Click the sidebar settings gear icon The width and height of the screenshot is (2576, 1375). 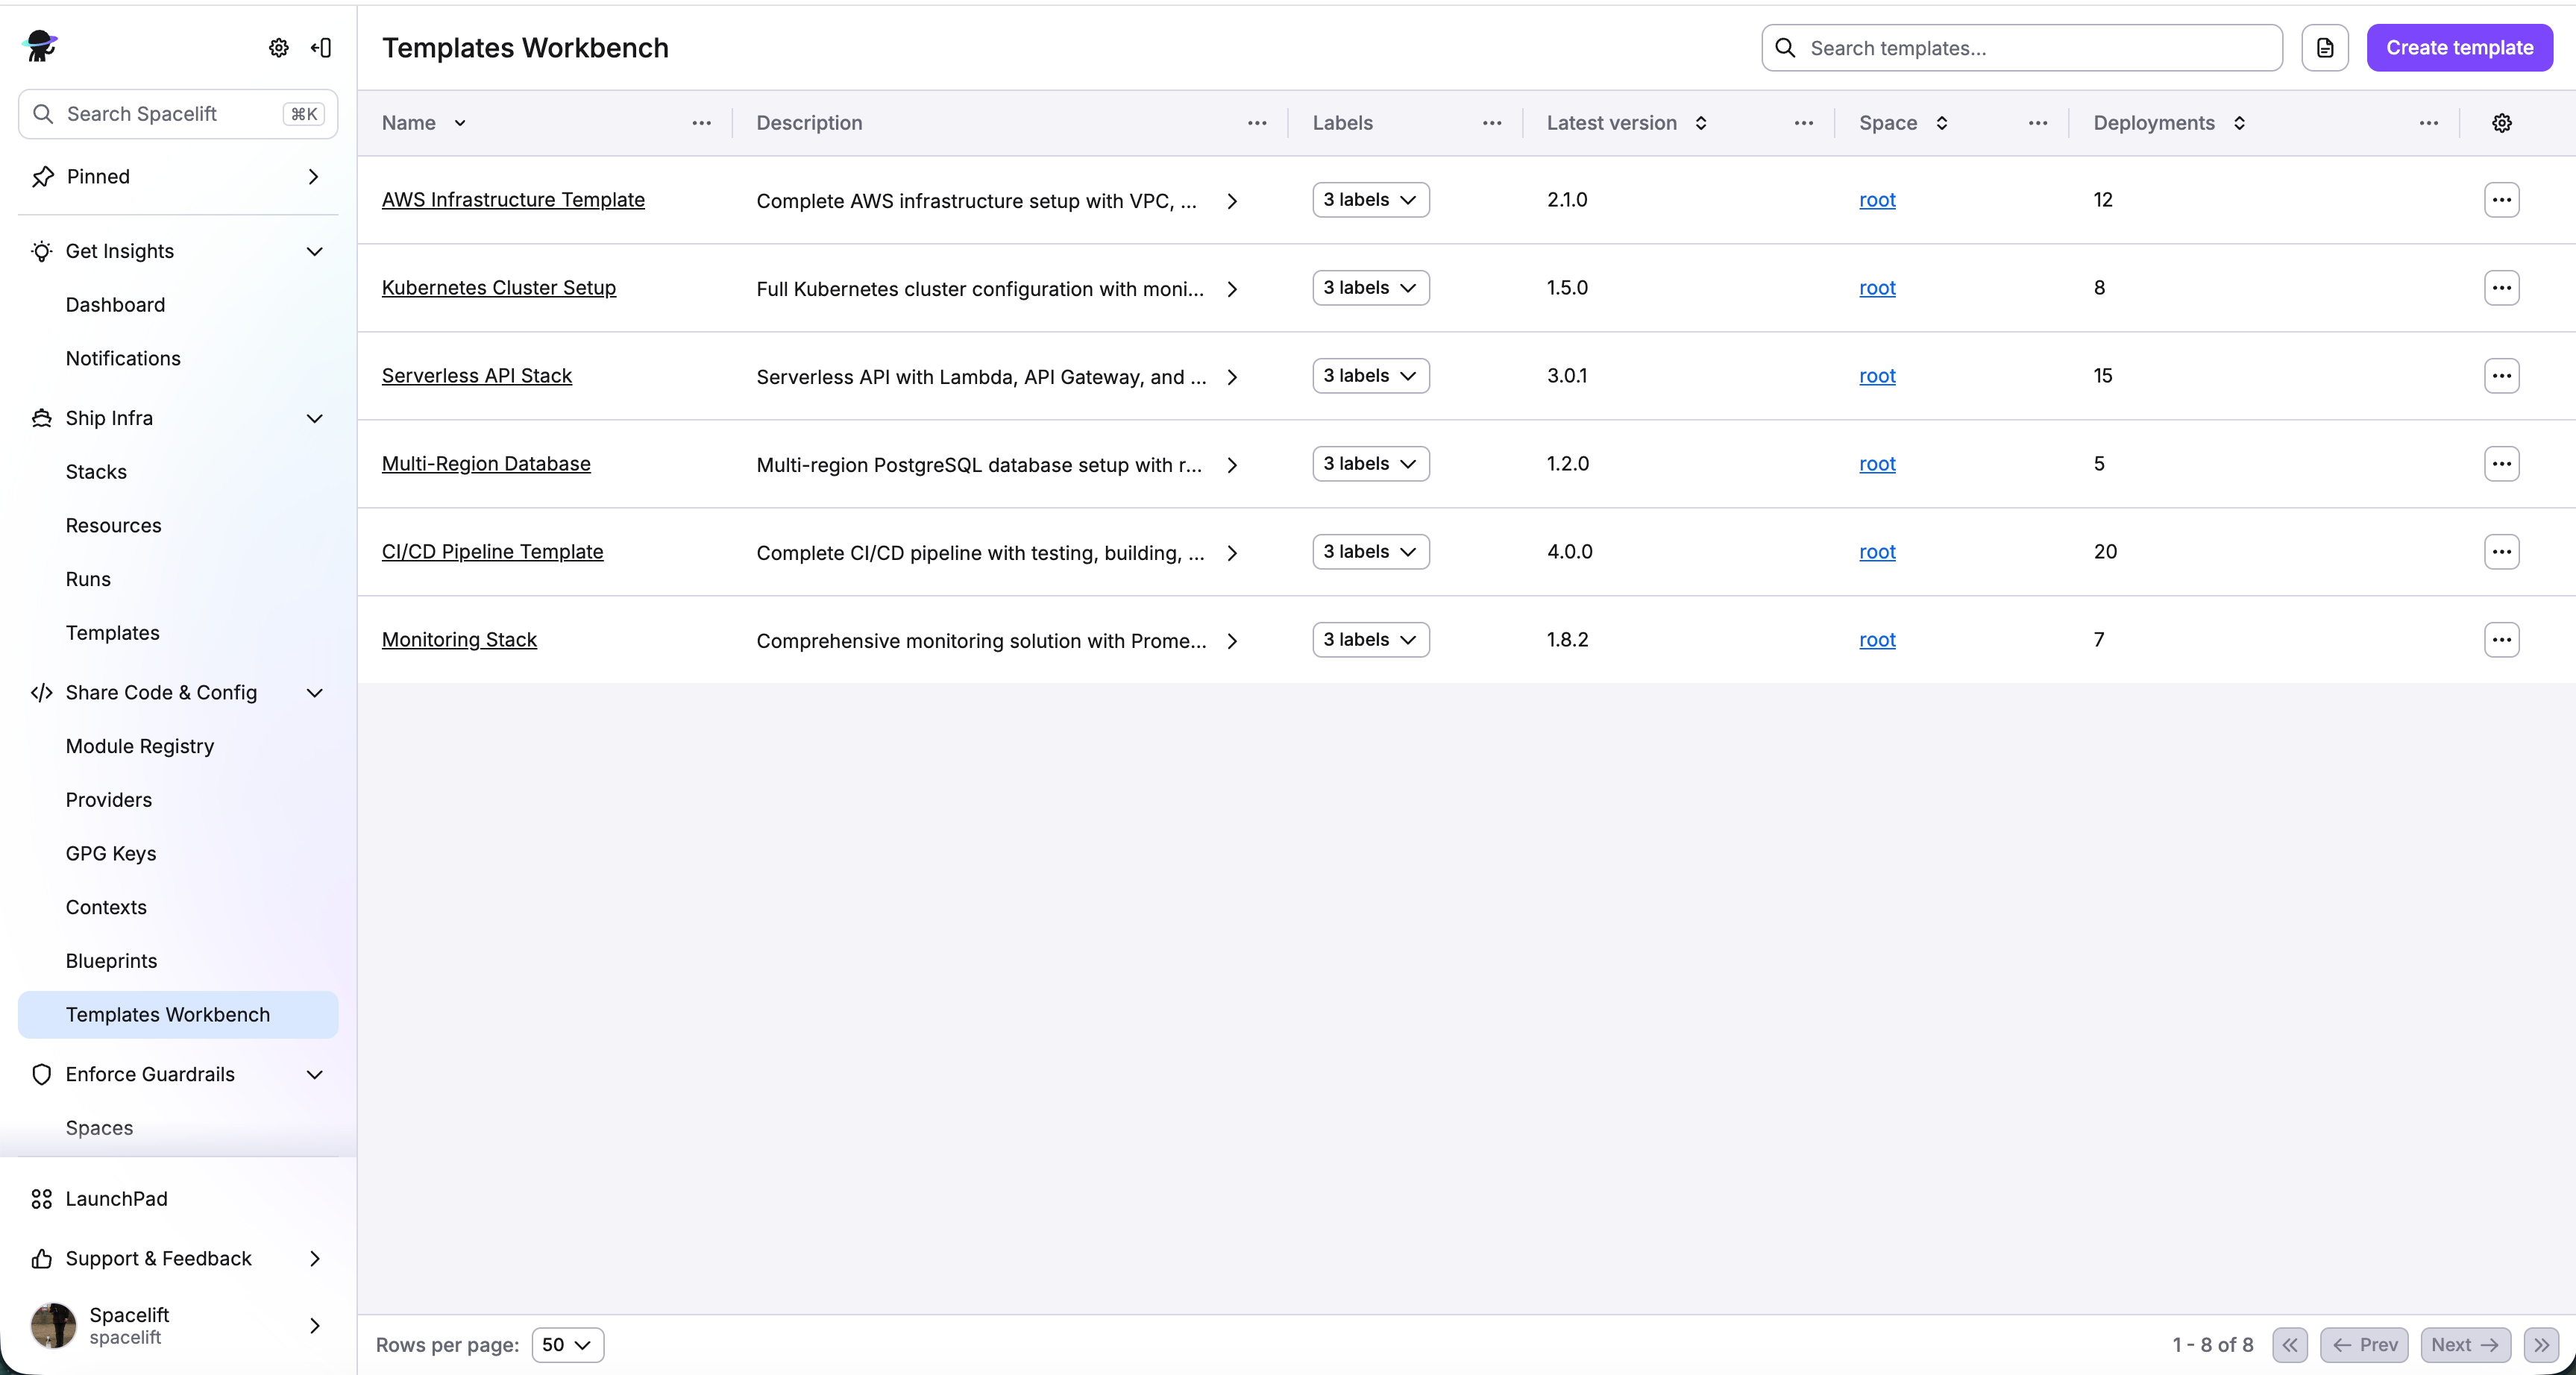[x=279, y=47]
